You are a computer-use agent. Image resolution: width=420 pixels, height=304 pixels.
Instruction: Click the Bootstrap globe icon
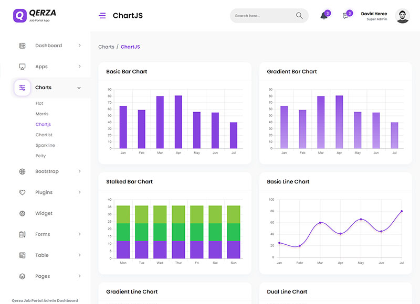pyautogui.click(x=22, y=171)
